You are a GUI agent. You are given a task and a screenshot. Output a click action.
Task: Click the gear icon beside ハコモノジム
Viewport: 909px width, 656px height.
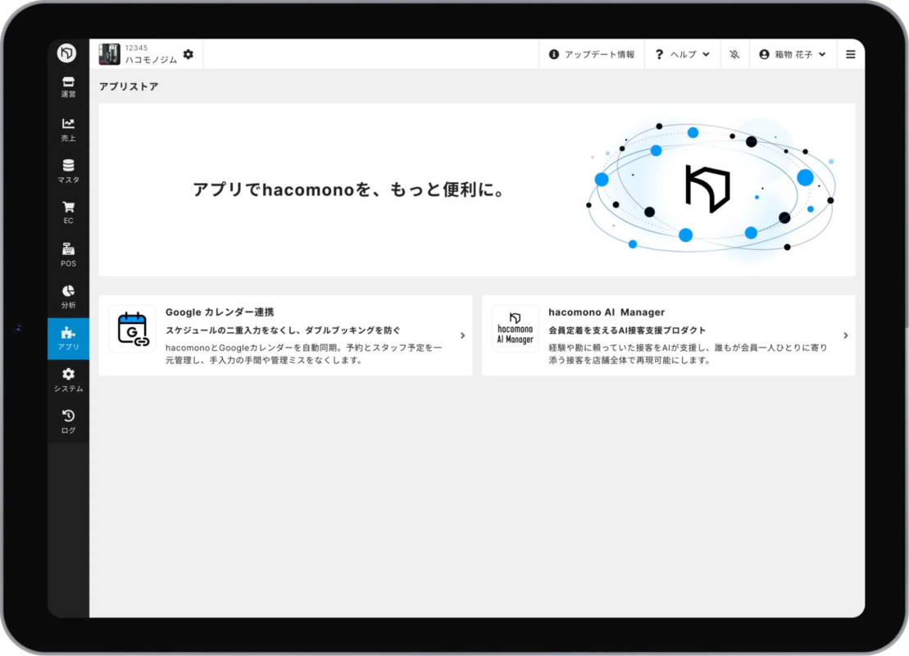(189, 54)
